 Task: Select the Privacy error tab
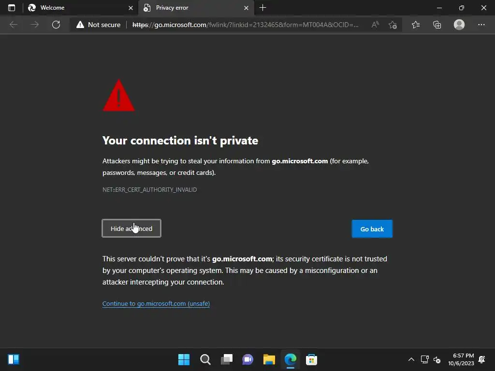tap(196, 8)
